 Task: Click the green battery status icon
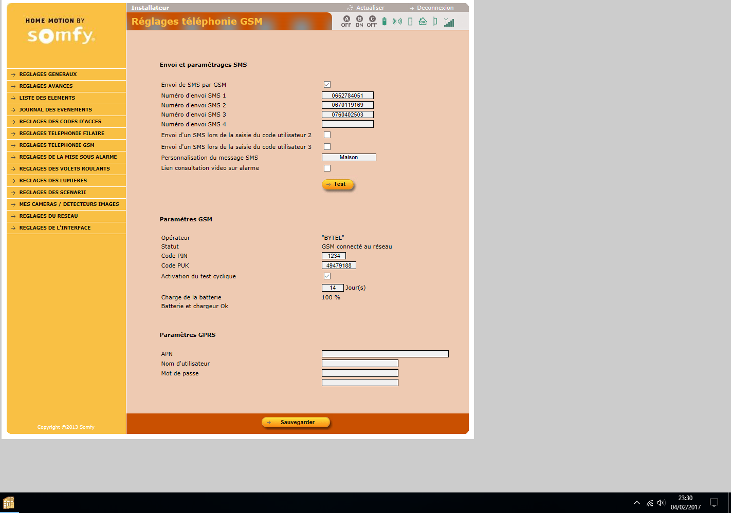[384, 22]
